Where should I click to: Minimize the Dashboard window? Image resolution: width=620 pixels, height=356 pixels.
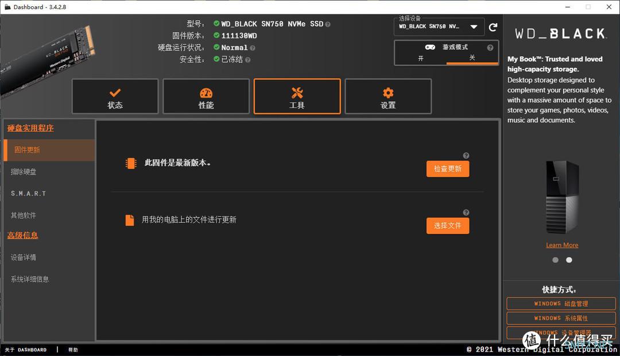tap(567, 7)
